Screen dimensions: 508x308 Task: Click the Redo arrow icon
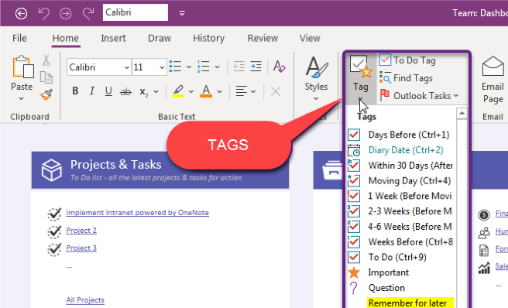click(x=88, y=13)
